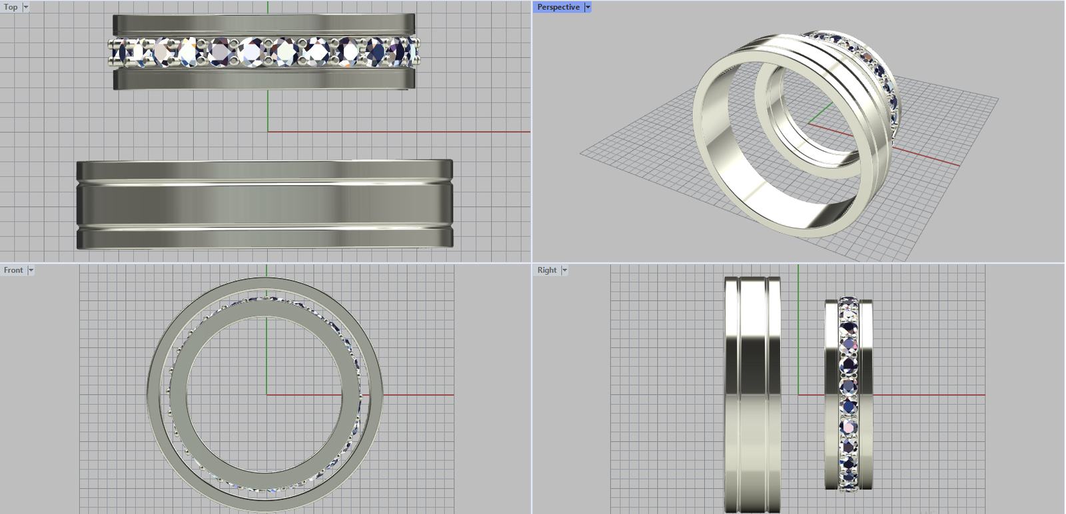The height and width of the screenshot is (514, 1066).
Task: Select the diamond band in Top viewport
Action: [264, 52]
